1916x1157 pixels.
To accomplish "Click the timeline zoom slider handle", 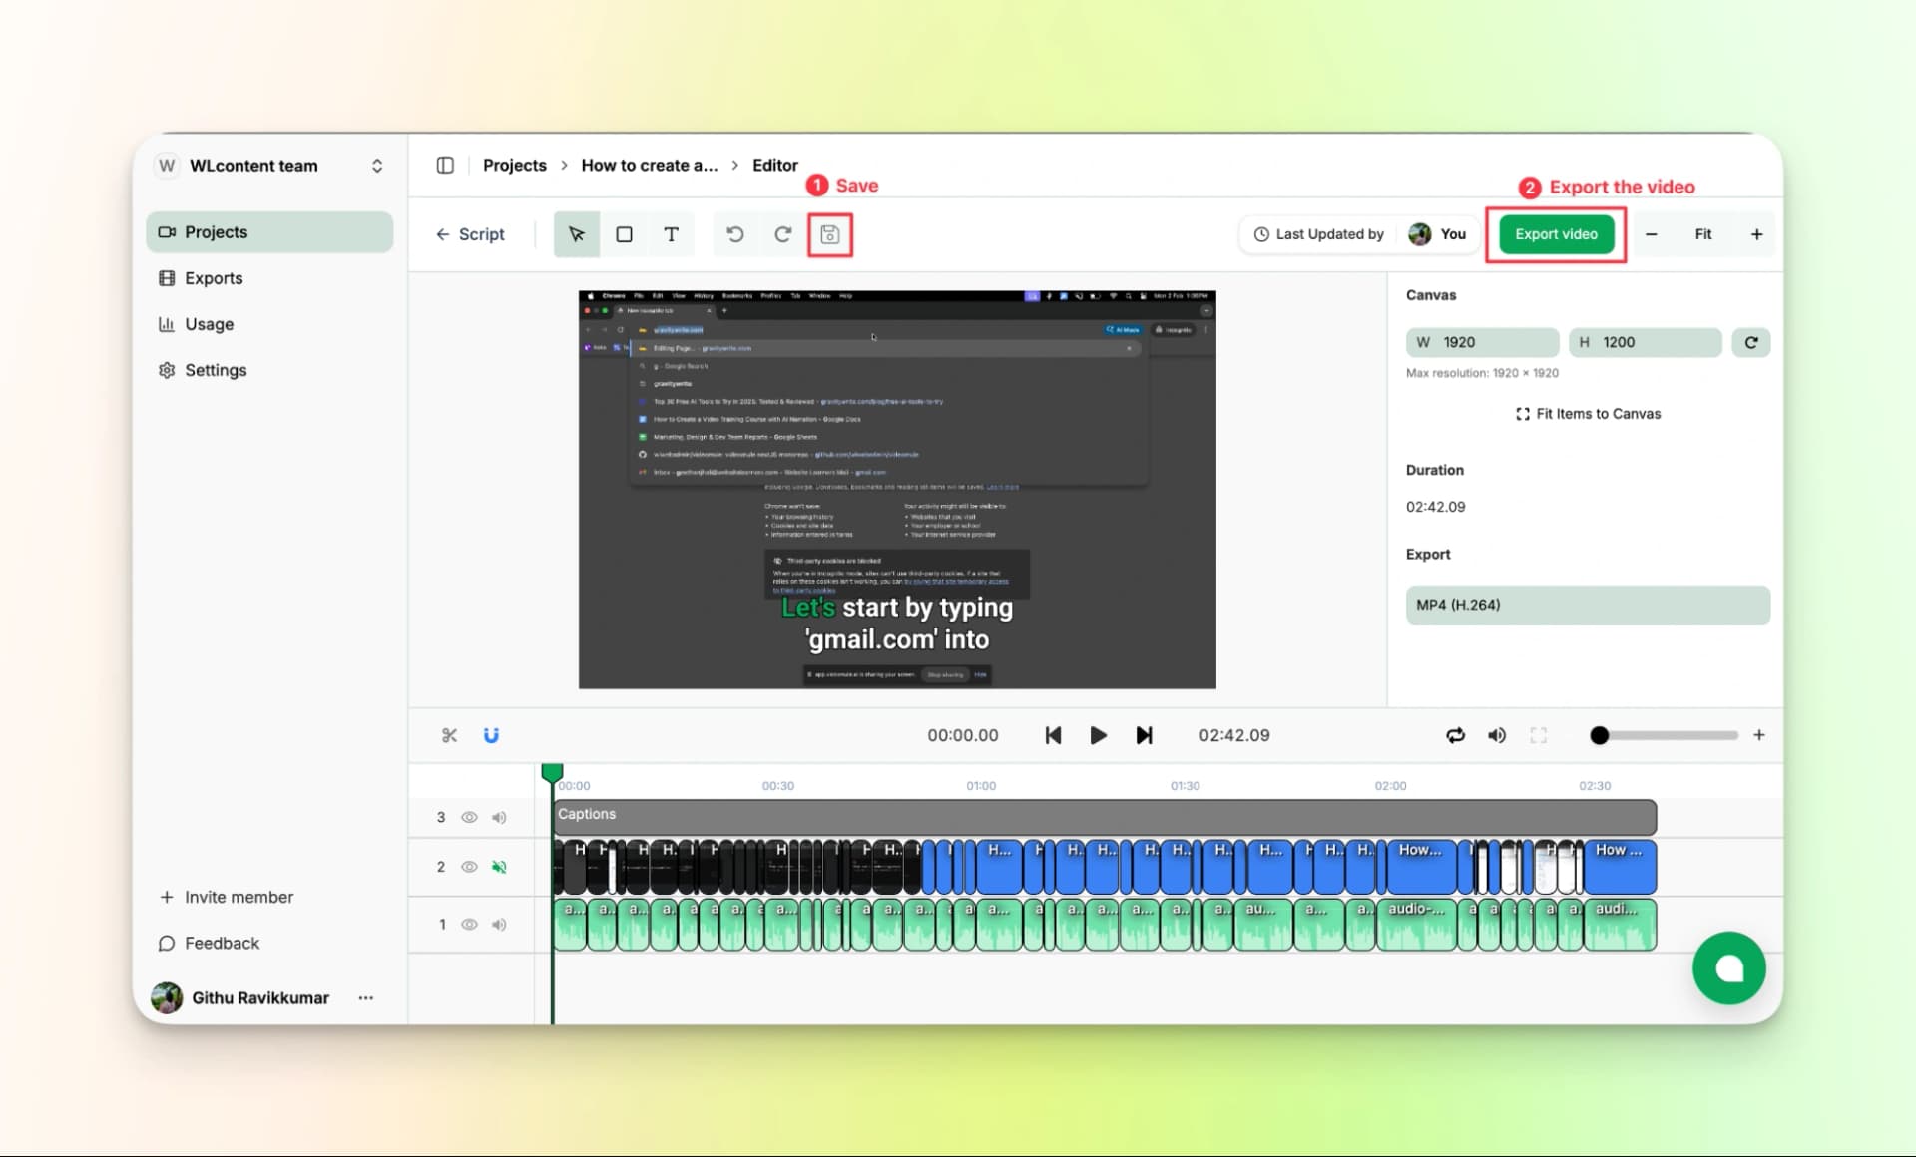I will tap(1600, 735).
